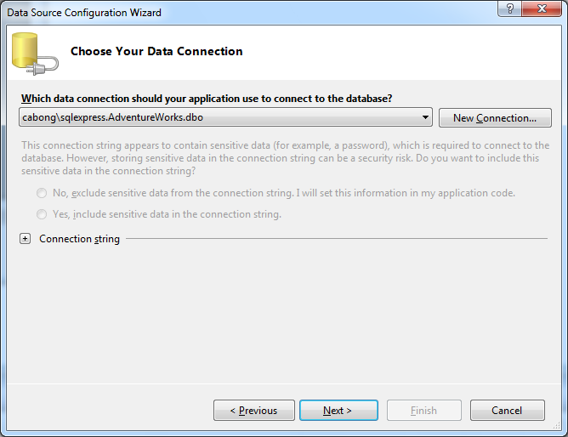Click the resize grip in the window corner

point(557,426)
